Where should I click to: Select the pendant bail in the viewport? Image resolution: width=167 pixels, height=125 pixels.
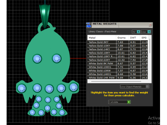[x=45, y=16]
